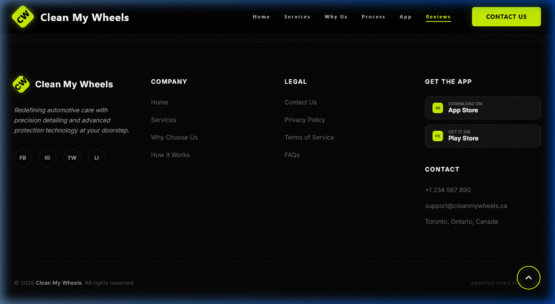Open the Services link under Company
This screenshot has width=555, height=304.
(x=163, y=120)
